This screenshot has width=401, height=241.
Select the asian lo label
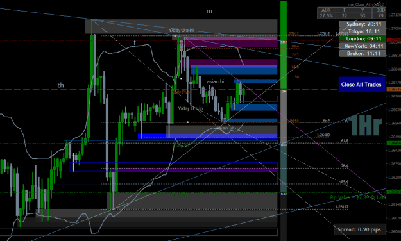pyautogui.click(x=225, y=128)
